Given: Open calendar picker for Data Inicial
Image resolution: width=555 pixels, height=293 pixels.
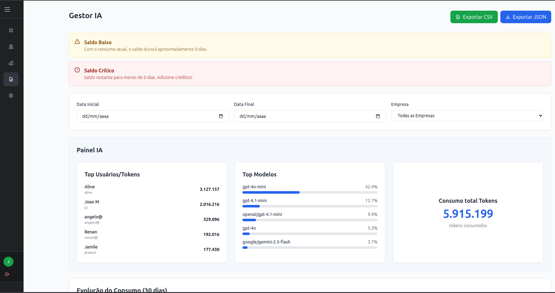Looking at the screenshot, I should 221,116.
